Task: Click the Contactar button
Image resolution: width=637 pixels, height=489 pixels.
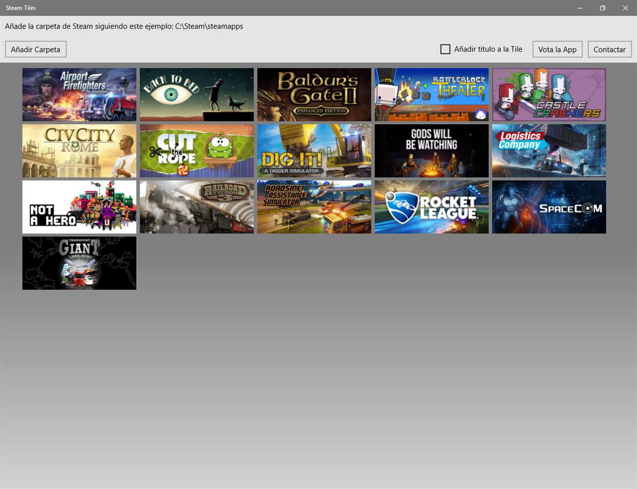Action: pos(609,49)
